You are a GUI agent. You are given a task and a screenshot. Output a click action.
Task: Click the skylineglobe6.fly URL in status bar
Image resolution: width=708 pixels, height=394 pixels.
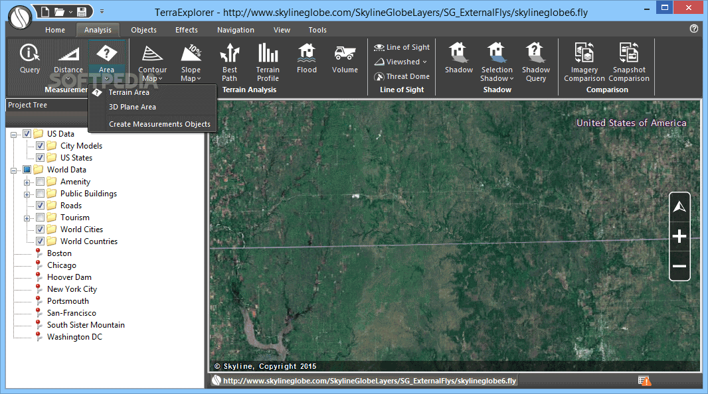[369, 381]
